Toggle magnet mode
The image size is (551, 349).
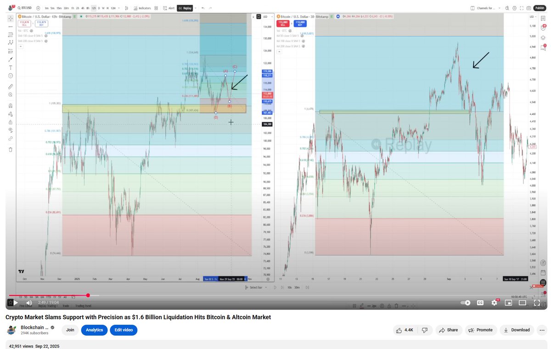coord(11,106)
